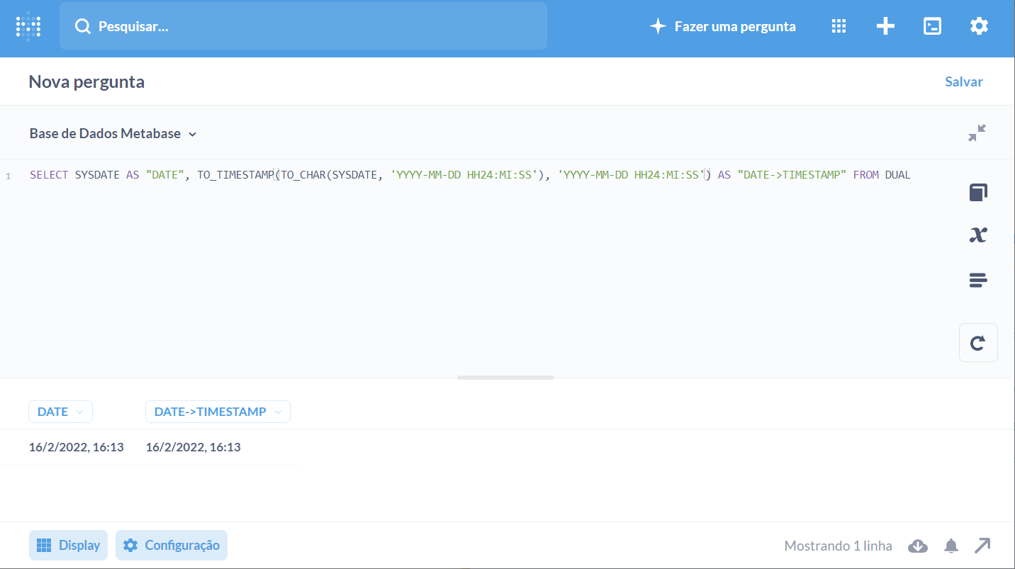
Task: Save the question with Salvar
Action: click(x=963, y=81)
